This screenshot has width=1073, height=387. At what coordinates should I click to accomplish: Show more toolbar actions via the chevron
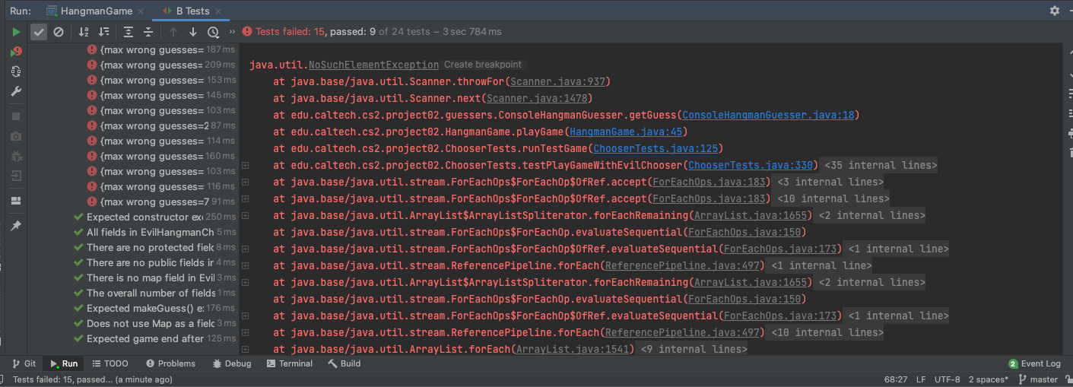pos(232,32)
